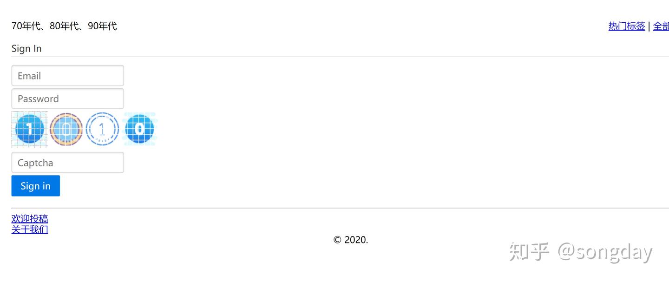
Task: Click the 知乎 watermark logo
Action: click(529, 251)
